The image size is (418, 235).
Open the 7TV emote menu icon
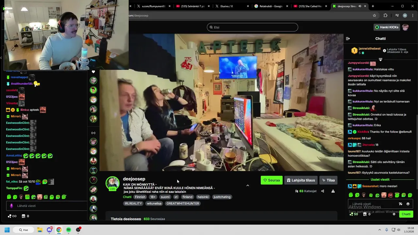point(401,204)
